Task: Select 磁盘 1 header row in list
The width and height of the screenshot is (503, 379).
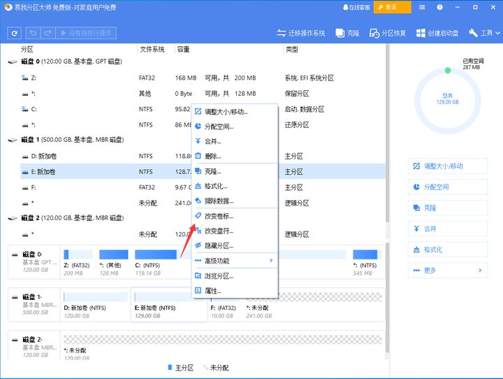Action: 196,140
